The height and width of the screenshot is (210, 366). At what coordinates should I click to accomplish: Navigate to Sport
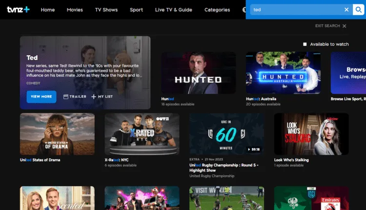(137, 10)
